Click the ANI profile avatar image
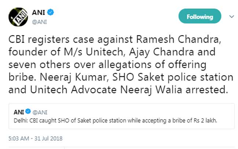 [17, 17]
